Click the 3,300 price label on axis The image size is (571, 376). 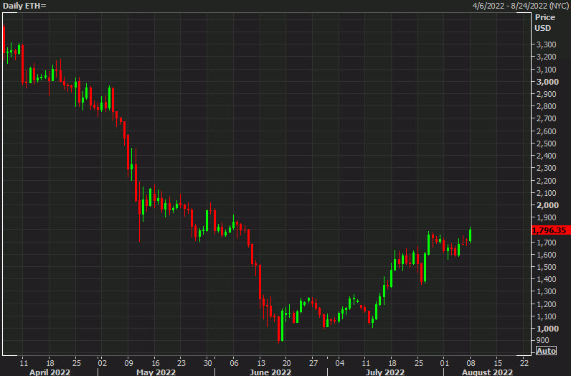pyautogui.click(x=547, y=44)
